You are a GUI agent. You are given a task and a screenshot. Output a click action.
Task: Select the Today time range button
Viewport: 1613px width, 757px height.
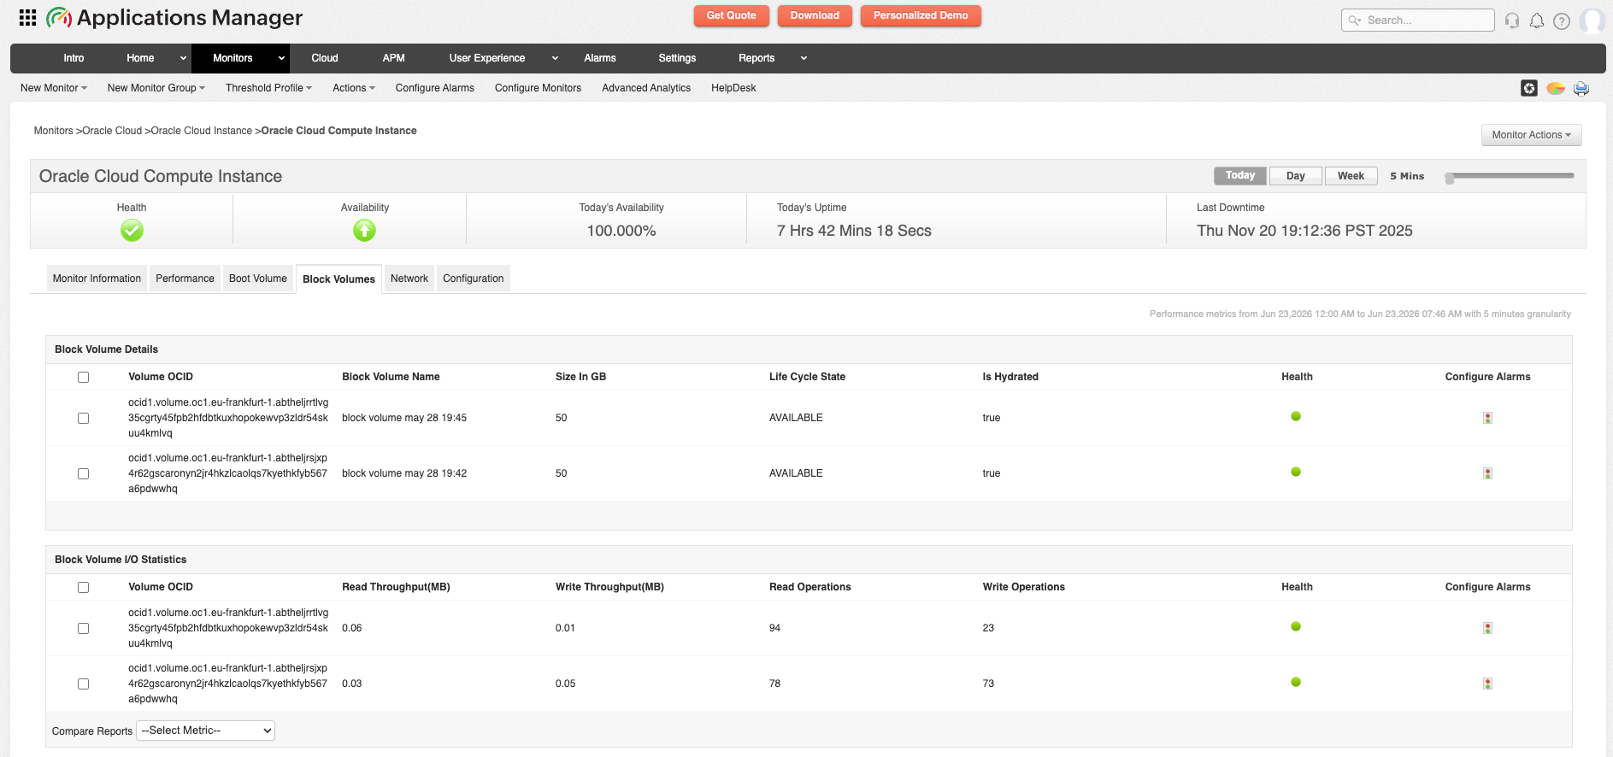click(x=1240, y=175)
